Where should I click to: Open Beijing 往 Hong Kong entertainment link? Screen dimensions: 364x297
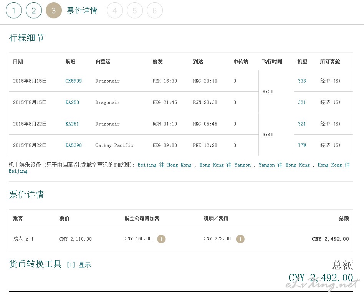(x=165, y=165)
